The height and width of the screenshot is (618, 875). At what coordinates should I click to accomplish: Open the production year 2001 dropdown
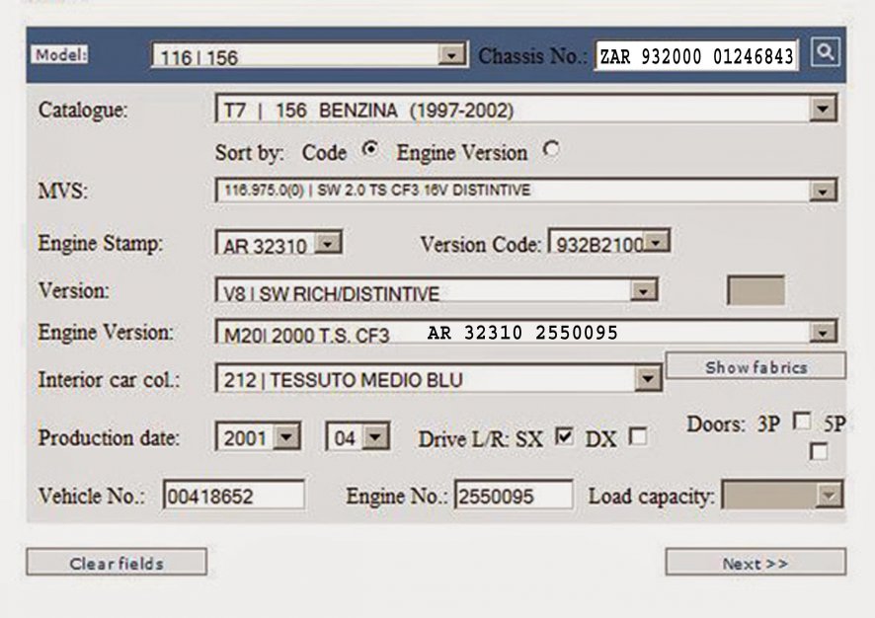(x=287, y=437)
